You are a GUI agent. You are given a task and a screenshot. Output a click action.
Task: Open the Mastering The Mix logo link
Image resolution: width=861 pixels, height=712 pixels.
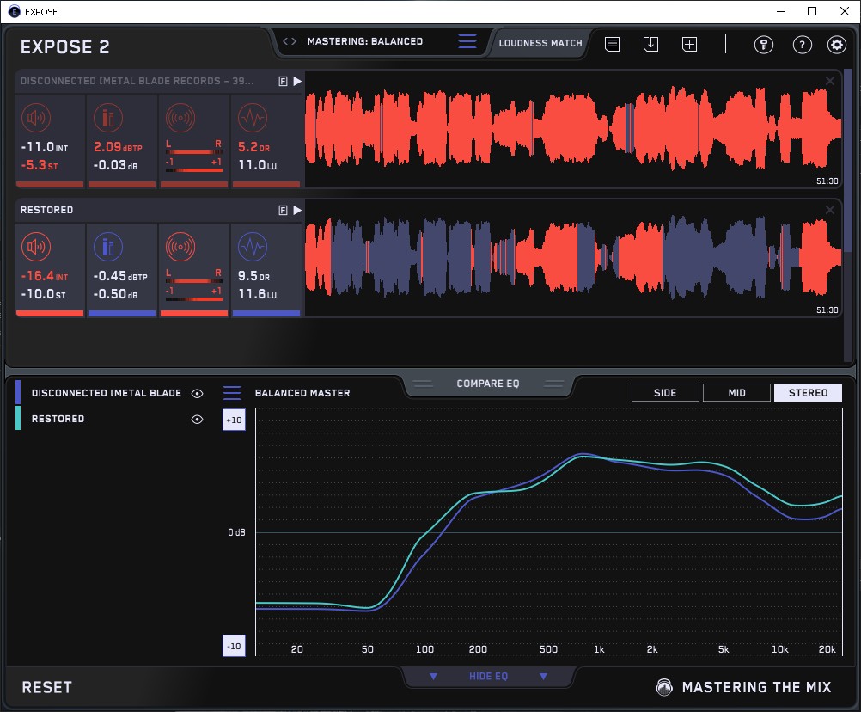click(x=744, y=687)
